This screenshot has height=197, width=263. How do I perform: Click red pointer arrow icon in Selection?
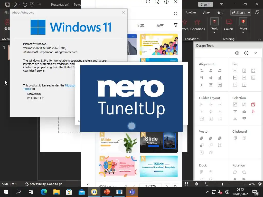(253, 112)
